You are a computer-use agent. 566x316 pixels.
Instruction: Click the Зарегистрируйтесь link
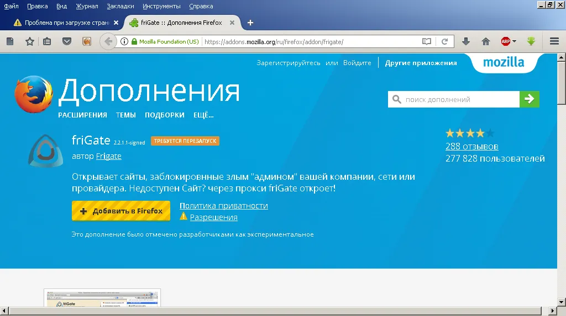(289, 63)
